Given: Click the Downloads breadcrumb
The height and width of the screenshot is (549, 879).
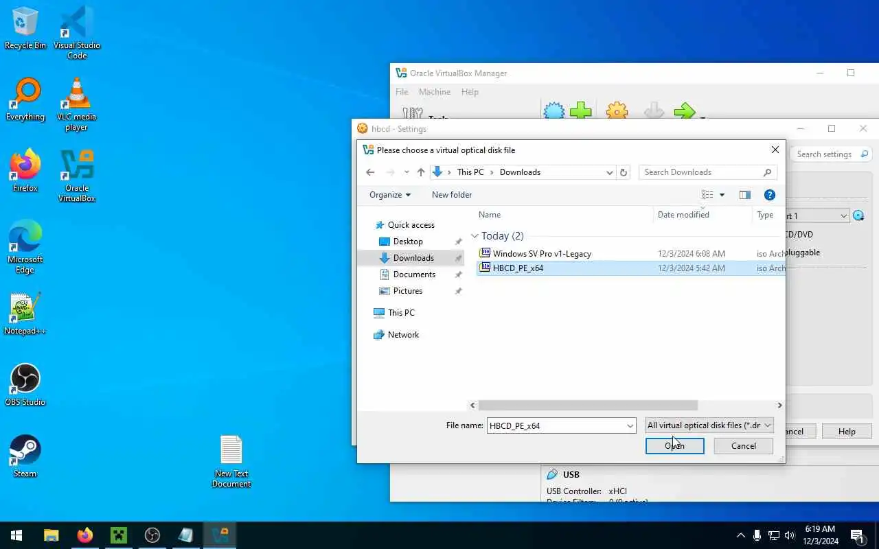Looking at the screenshot, I should click(520, 172).
